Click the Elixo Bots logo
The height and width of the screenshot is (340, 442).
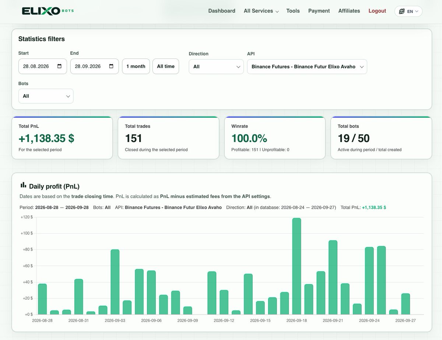click(x=48, y=11)
